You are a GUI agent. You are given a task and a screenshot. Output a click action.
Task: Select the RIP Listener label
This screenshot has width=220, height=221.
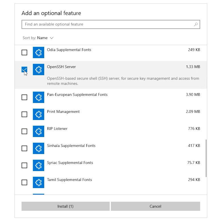[57, 129]
